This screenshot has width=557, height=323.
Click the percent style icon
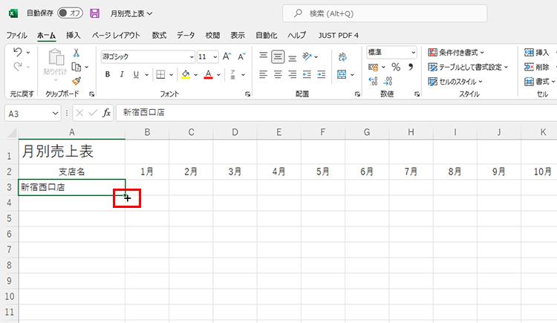pos(396,68)
